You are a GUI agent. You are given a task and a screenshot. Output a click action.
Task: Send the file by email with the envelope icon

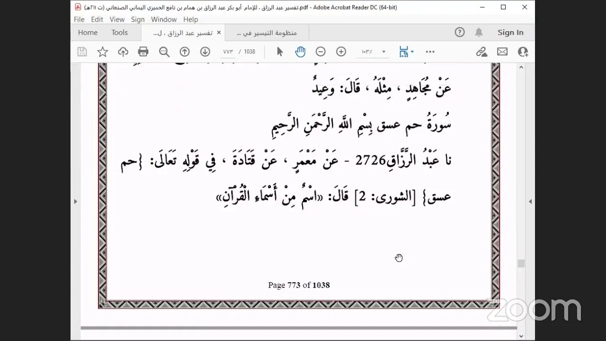pyautogui.click(x=502, y=52)
